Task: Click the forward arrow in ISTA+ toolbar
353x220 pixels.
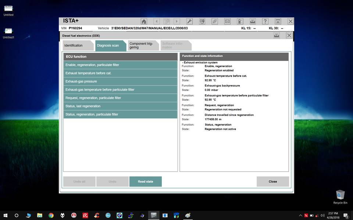Action: (x=177, y=21)
